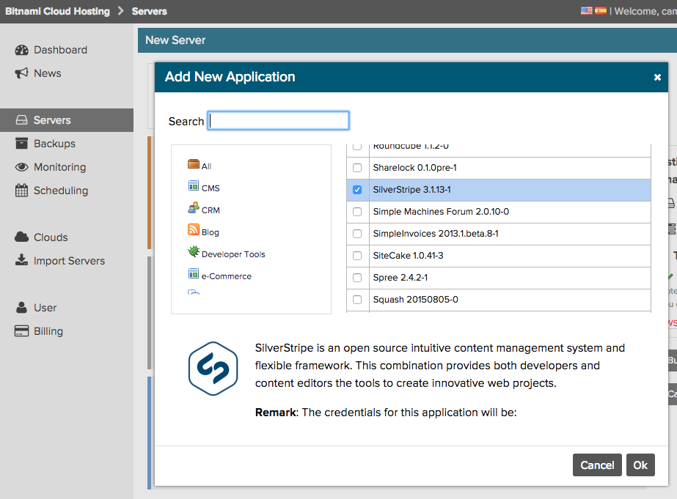The width and height of the screenshot is (677, 499).
Task: Check the partially visible Roundcube checkbox
Action: coord(357,147)
